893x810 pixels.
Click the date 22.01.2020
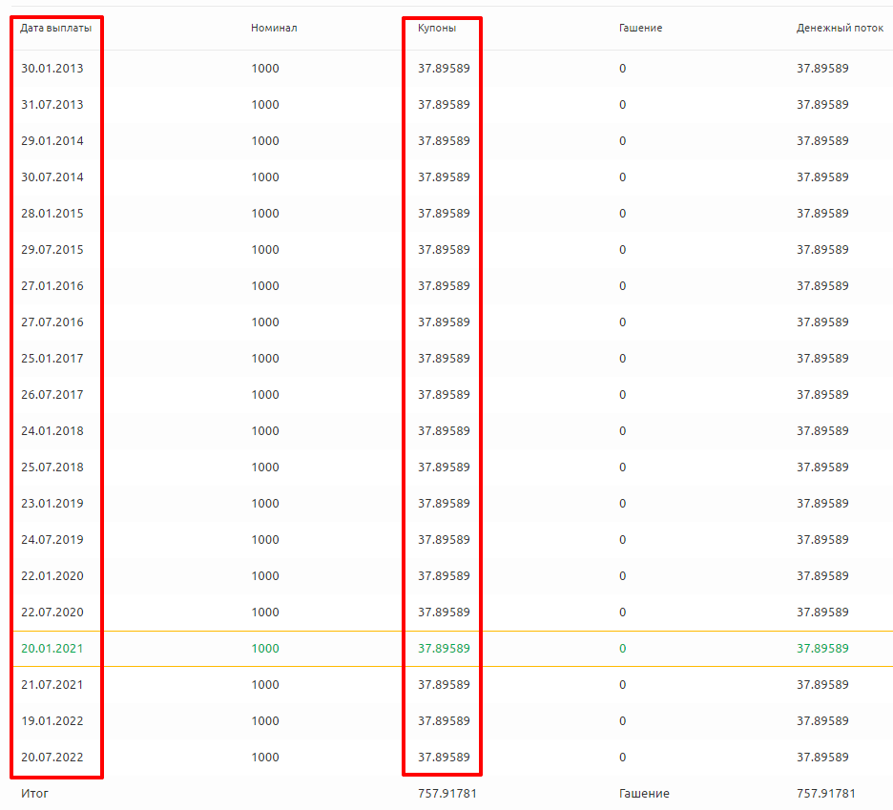(52, 576)
